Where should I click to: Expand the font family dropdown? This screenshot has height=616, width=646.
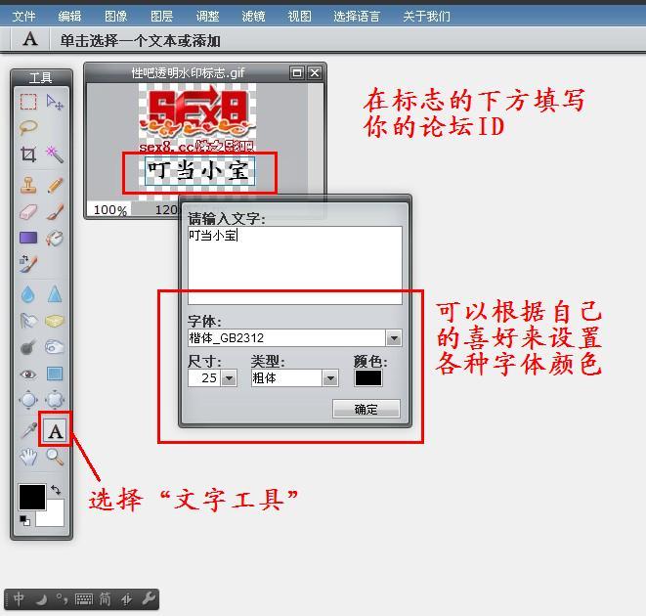pyautogui.click(x=393, y=338)
